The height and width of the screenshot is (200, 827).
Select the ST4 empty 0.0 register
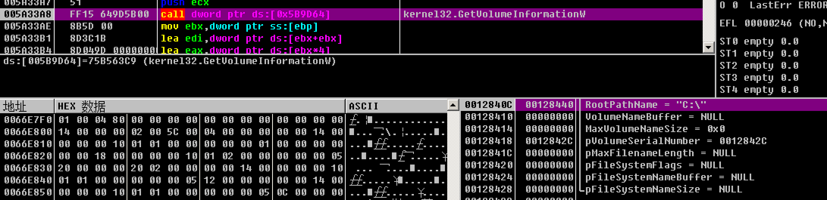(759, 90)
